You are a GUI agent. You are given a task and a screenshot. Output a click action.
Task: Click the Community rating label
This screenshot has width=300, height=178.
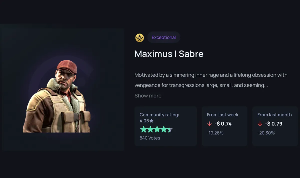159,115
